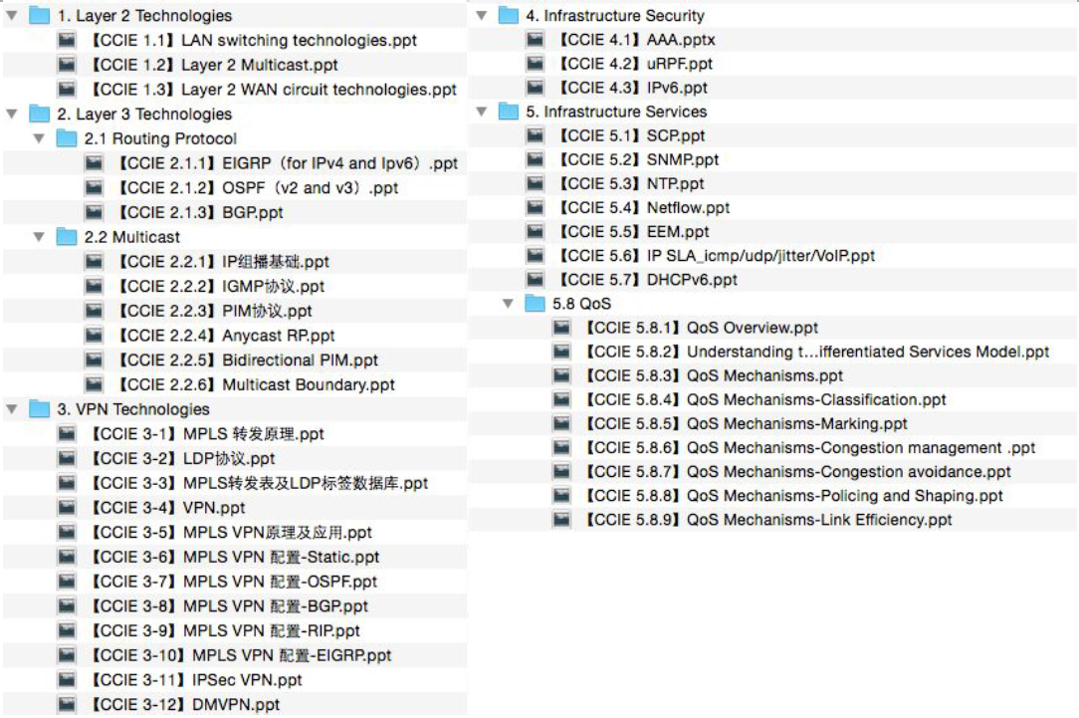Collapse the 1. Layer 2 Technologies folder triangle
1079x718 pixels.
coord(12,15)
